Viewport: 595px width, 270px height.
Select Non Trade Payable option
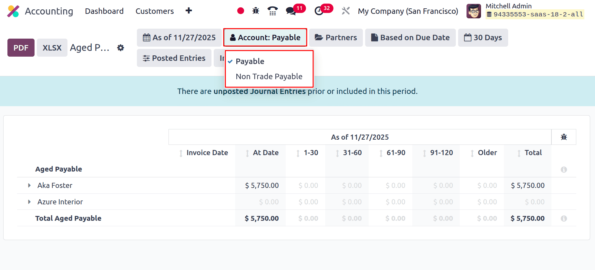tap(269, 77)
